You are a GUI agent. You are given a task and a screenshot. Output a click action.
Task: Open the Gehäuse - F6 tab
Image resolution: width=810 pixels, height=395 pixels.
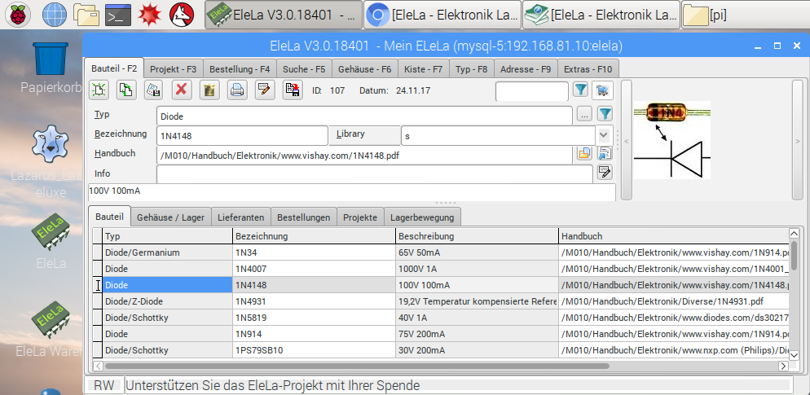click(x=364, y=69)
